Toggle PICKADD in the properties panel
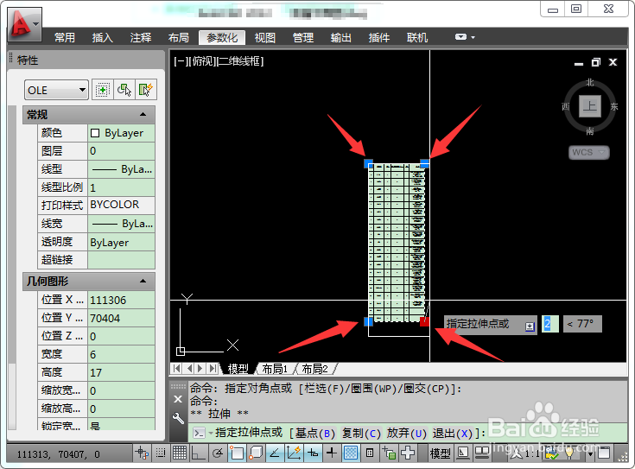 [x=103, y=90]
